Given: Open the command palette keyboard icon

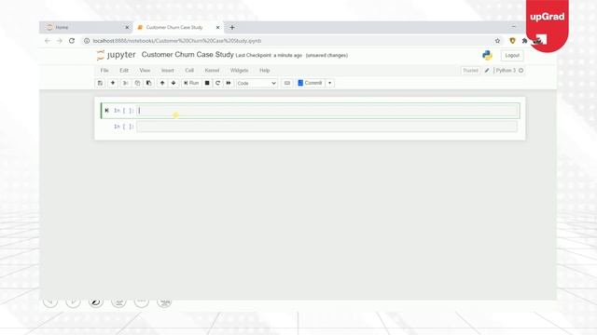Looking at the screenshot, I should click(x=287, y=83).
